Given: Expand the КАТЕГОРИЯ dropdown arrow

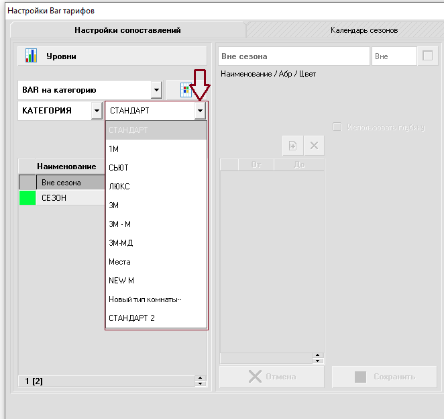Looking at the screenshot, I should pyautogui.click(x=97, y=111).
